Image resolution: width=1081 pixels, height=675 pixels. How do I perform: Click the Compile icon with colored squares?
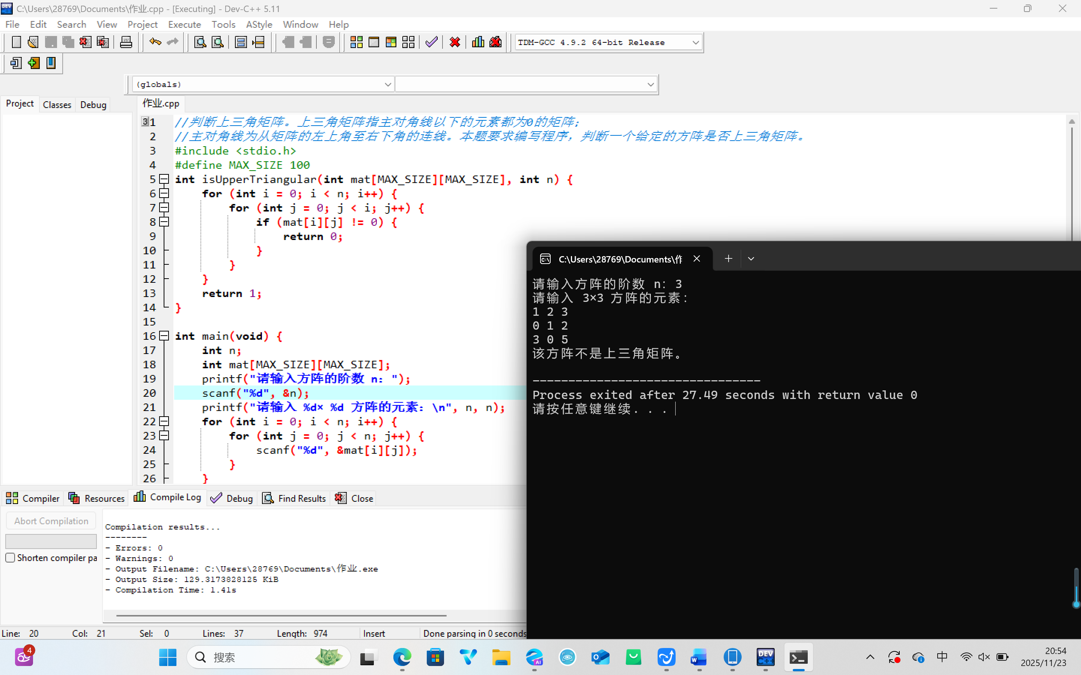(356, 42)
